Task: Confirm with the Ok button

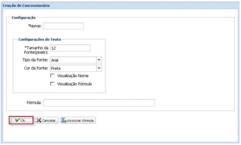Action: [21, 120]
